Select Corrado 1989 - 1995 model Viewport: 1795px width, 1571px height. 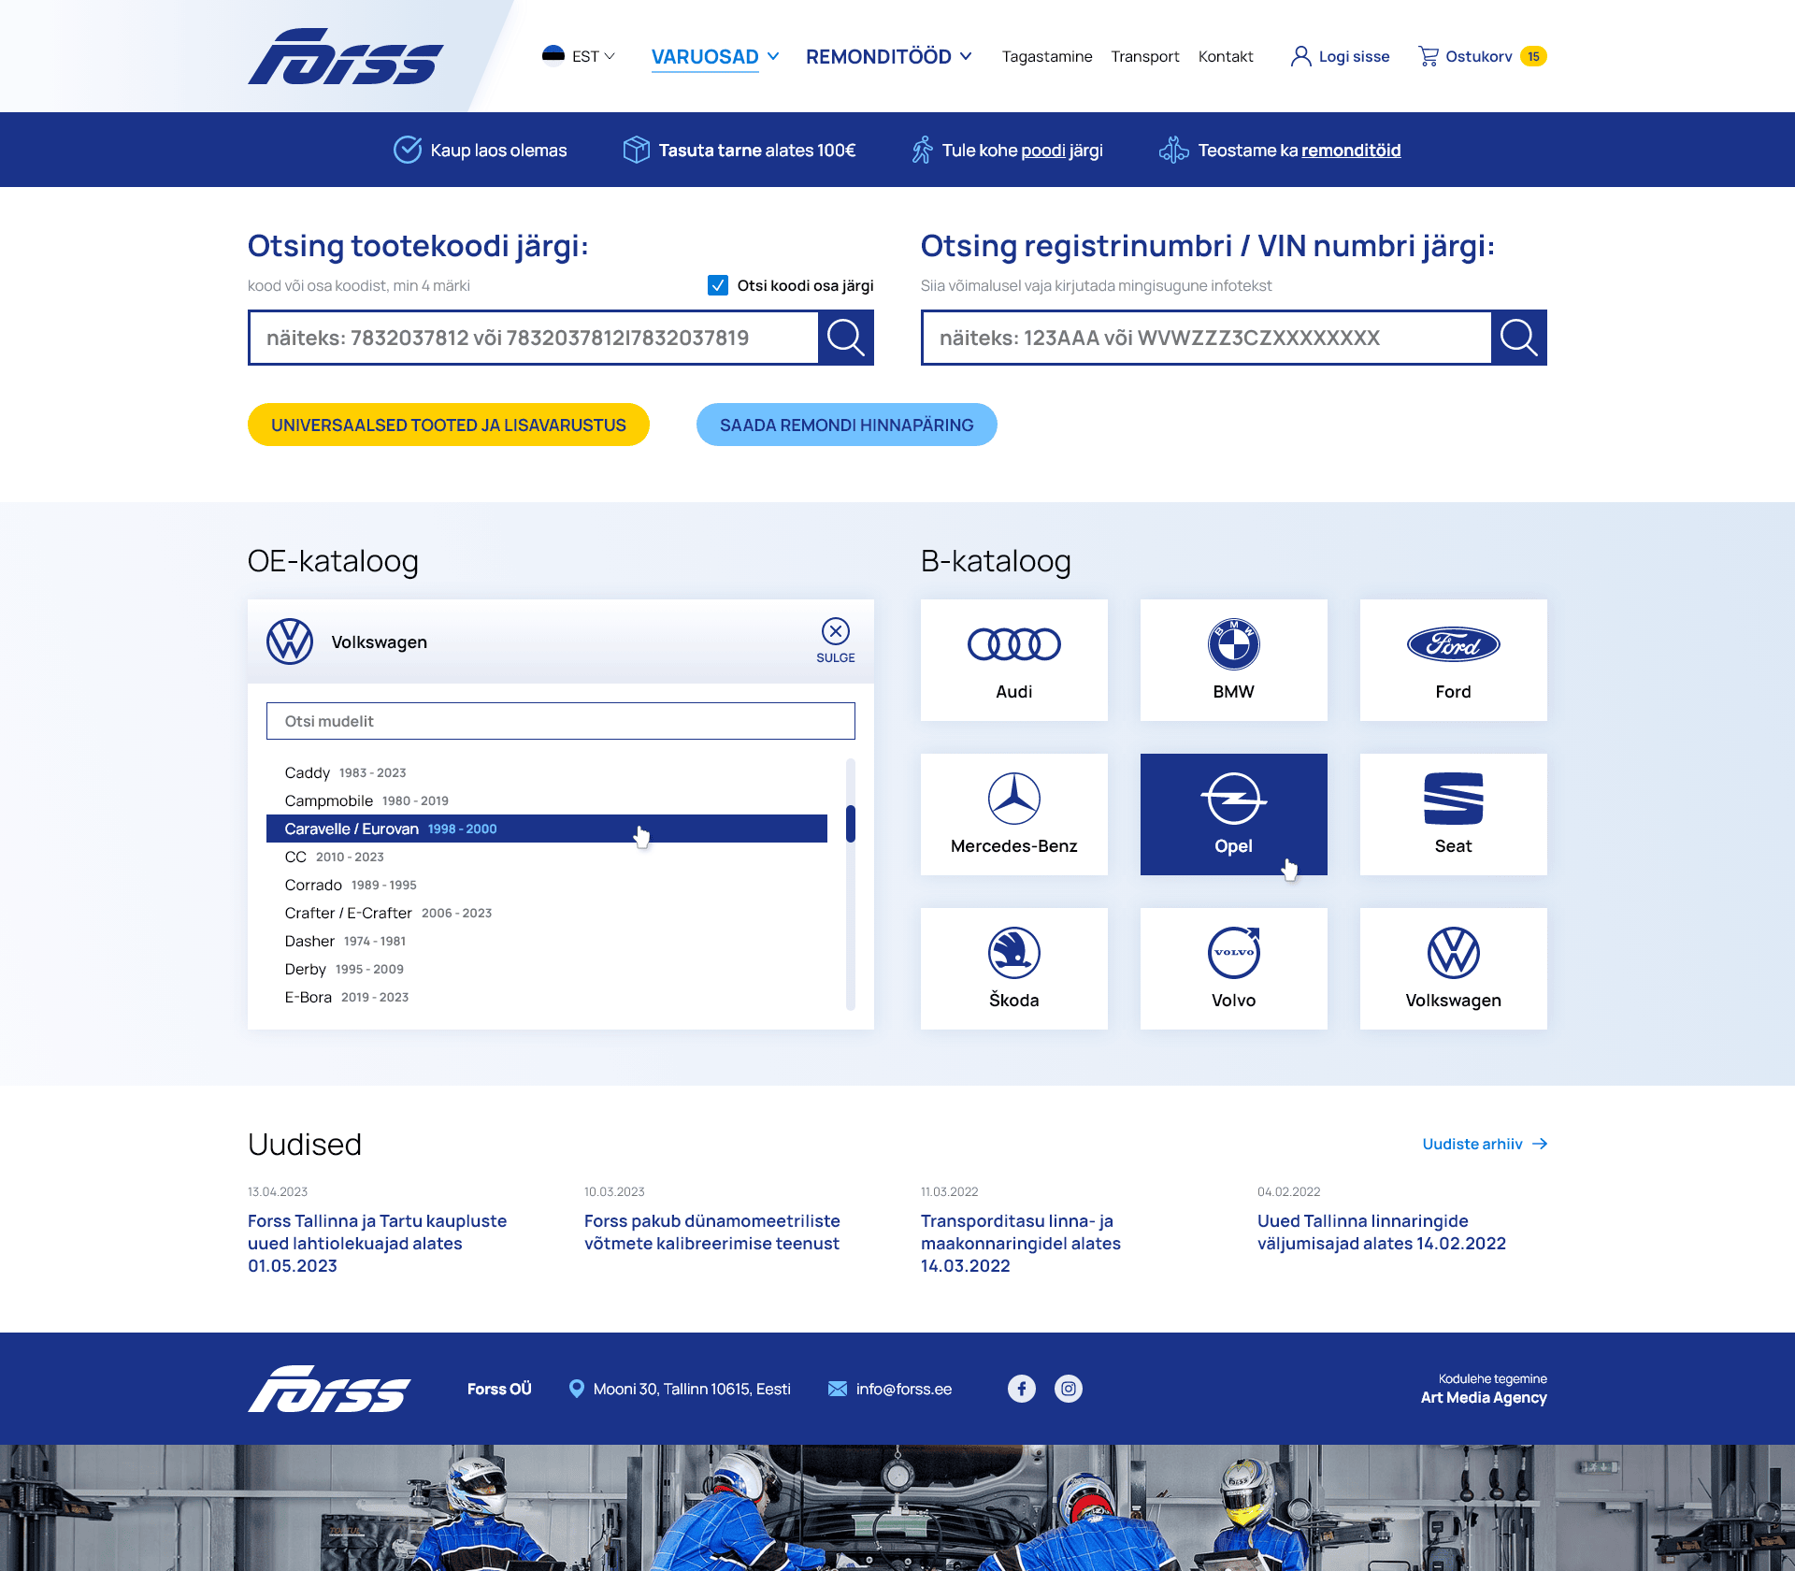coord(547,885)
